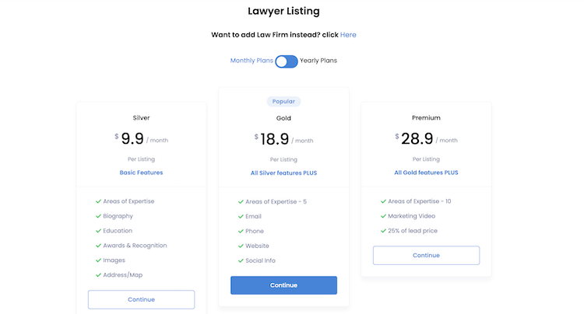The image size is (584, 314).
Task: Select the Monthly Plans label
Action: pyautogui.click(x=252, y=61)
